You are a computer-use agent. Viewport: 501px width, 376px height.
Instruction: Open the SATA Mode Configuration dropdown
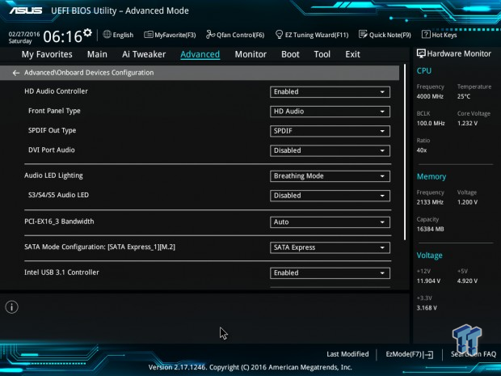coord(330,247)
